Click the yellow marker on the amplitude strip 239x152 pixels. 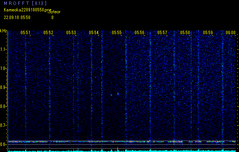117,150
